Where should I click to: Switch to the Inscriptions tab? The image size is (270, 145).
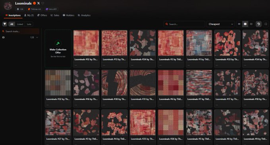click(13, 15)
